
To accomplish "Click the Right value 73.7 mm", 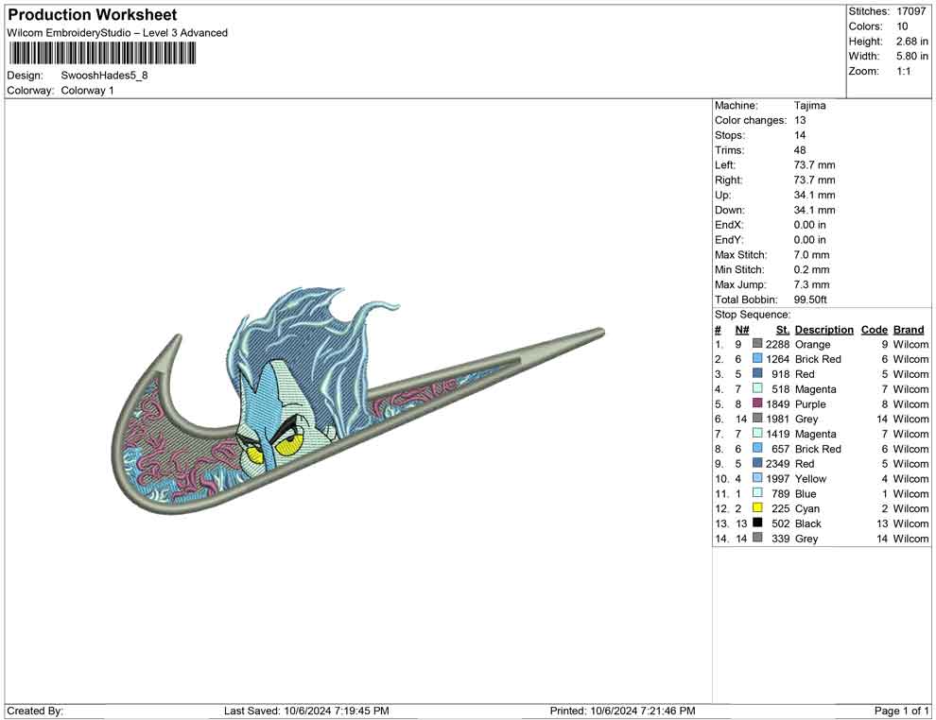I will point(814,180).
